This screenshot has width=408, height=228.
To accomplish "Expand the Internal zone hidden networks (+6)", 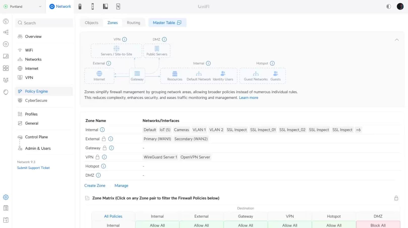I will pos(358,130).
